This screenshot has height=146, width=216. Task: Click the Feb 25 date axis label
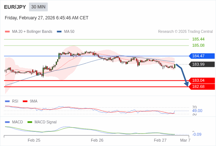click(34, 140)
